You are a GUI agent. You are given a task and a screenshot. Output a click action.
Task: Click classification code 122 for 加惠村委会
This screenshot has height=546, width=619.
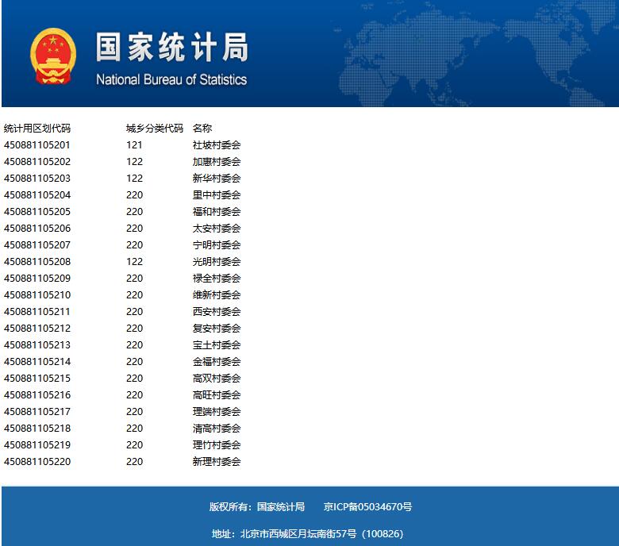point(135,161)
